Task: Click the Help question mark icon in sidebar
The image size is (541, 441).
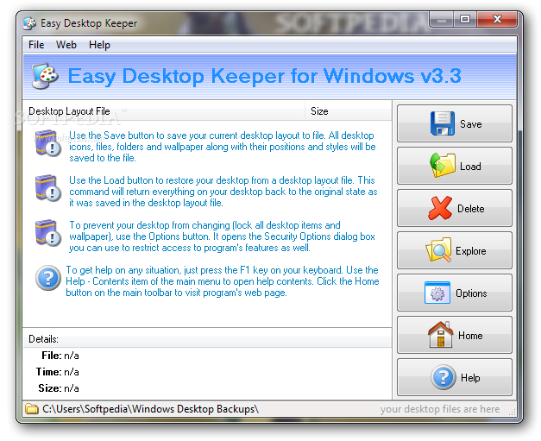Action: 443,377
